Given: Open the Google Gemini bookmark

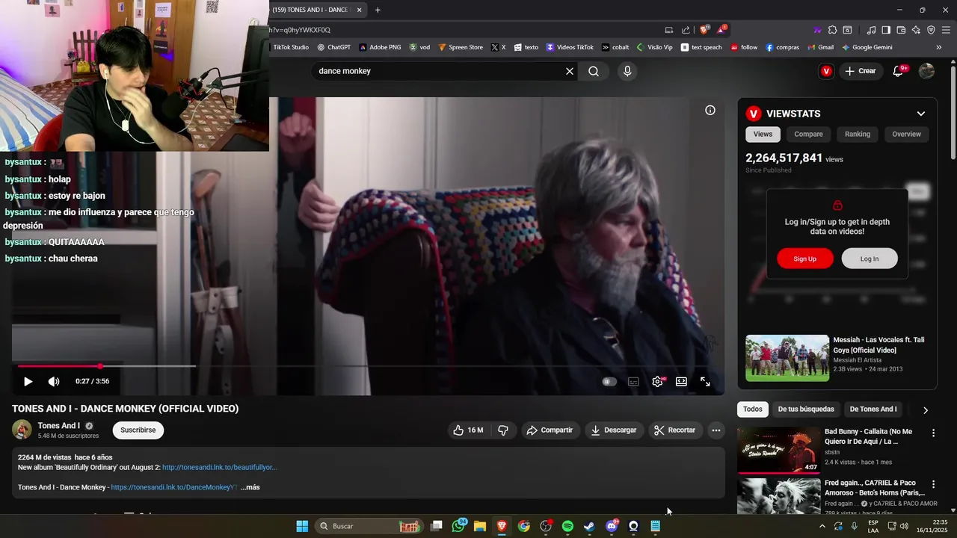Looking at the screenshot, I should click(x=867, y=47).
